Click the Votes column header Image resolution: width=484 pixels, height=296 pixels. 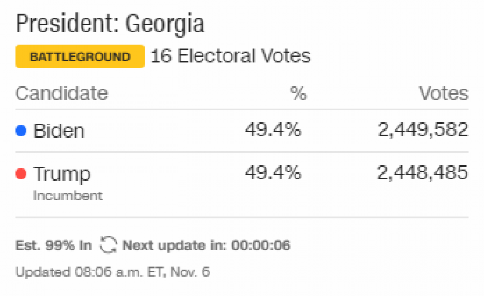pos(444,93)
